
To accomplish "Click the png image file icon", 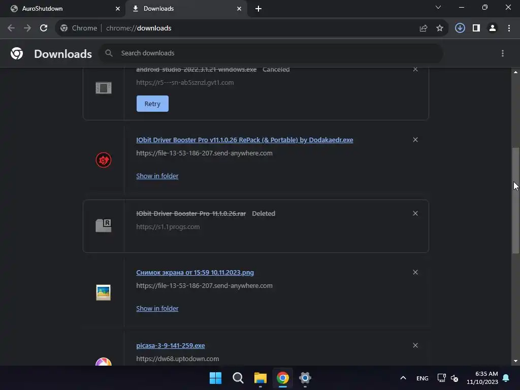I will coord(104,292).
